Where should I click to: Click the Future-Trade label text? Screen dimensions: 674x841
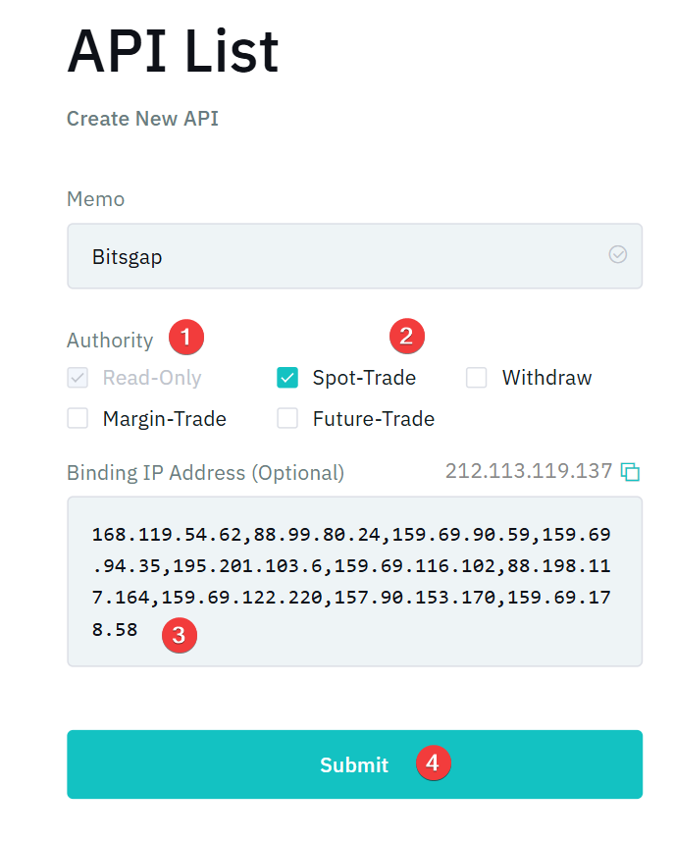click(374, 419)
